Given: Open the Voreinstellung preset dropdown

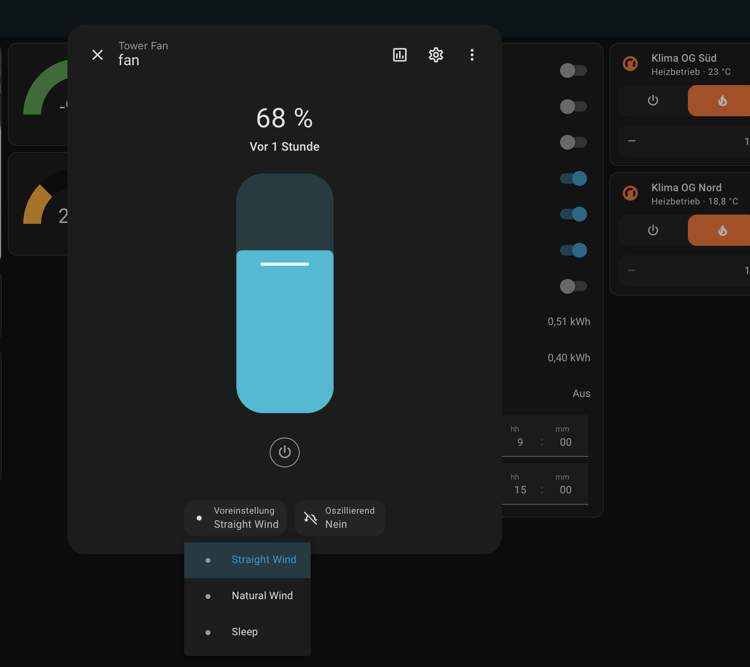Looking at the screenshot, I should coord(235,518).
